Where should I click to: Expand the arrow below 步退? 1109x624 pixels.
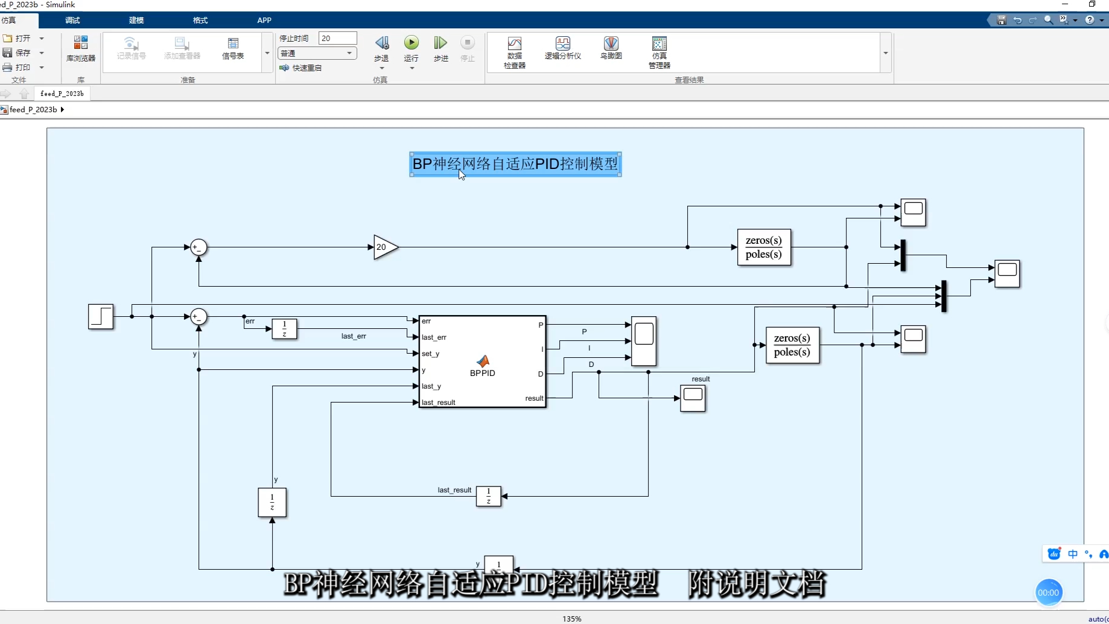pos(382,68)
